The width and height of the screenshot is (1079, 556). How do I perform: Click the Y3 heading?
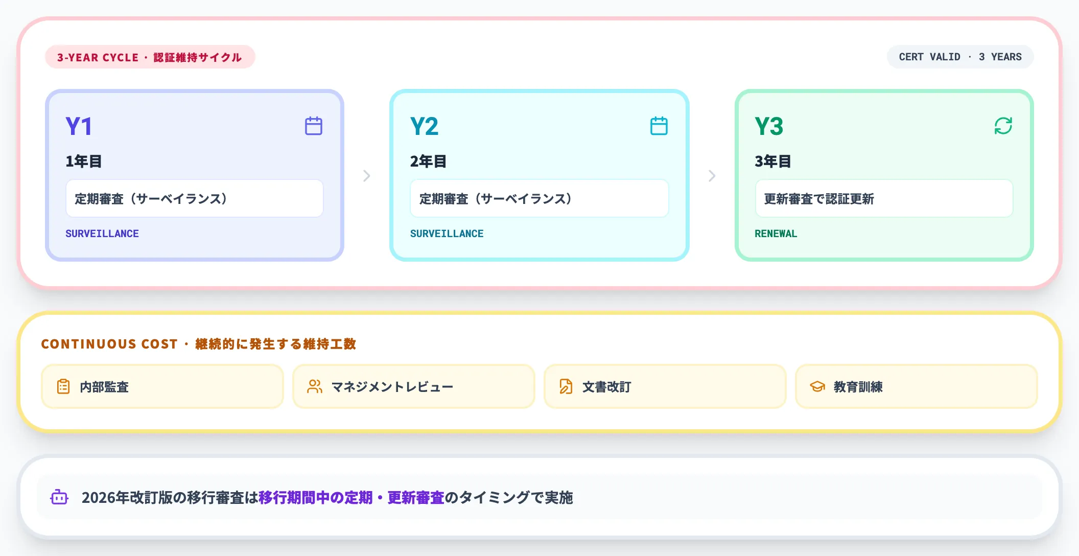point(769,126)
